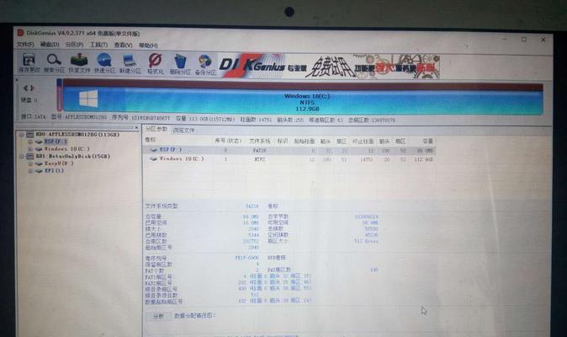Screen dimensions: 567x337
Task: Switch to the 分区参数 tab
Action: 156,129
